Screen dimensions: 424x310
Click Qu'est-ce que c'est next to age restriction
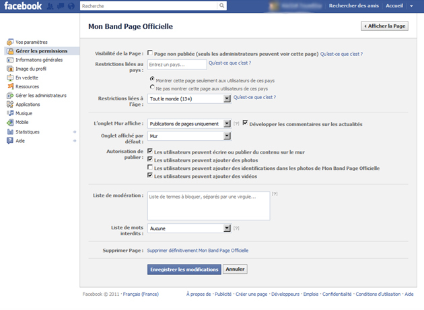coord(254,97)
